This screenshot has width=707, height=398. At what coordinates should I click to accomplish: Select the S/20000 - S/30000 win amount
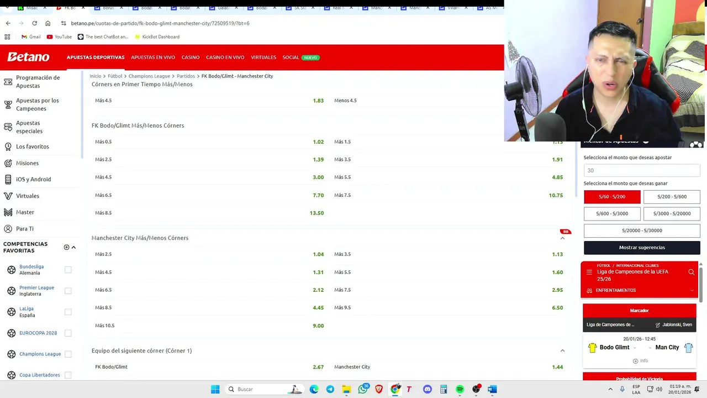(x=642, y=231)
